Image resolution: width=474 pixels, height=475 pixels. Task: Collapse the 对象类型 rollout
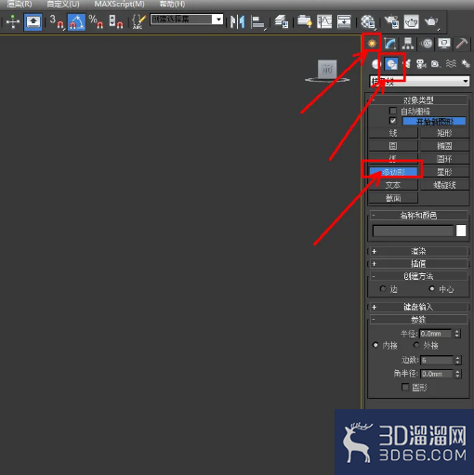(418, 100)
